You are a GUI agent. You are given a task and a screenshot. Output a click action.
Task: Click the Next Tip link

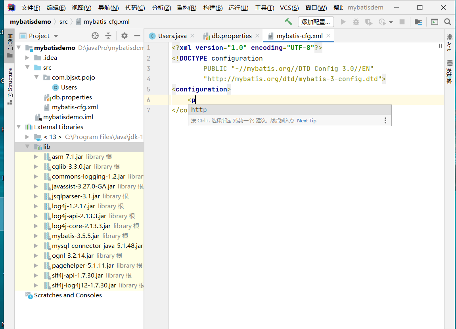(307, 120)
